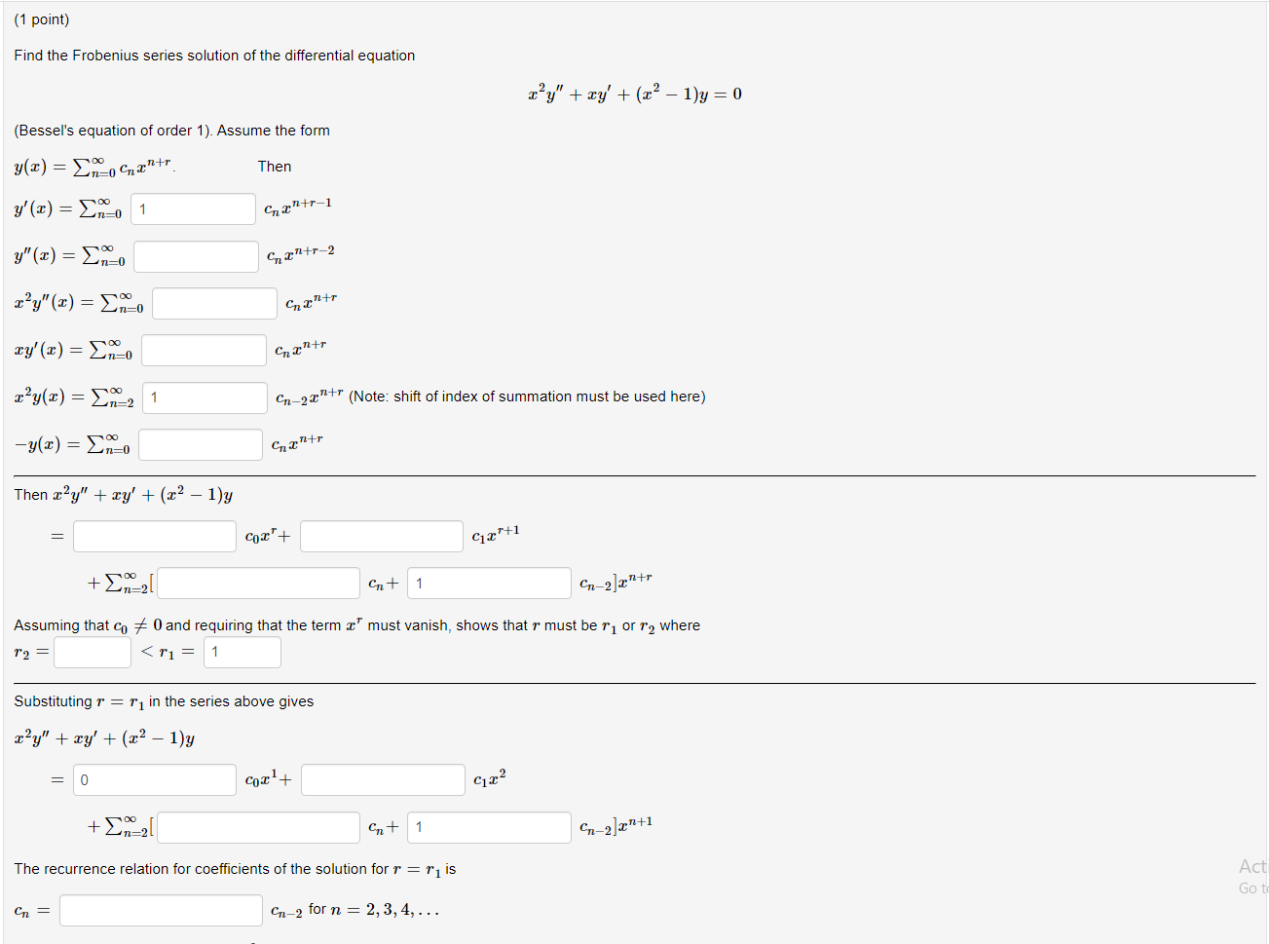Click the x²y''(x) answer box
The height and width of the screenshot is (944, 1269).
pos(214,303)
